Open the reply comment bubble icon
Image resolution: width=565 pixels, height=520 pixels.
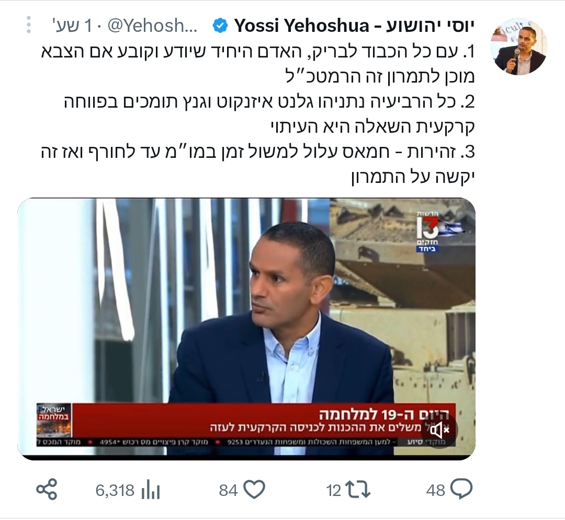461,489
